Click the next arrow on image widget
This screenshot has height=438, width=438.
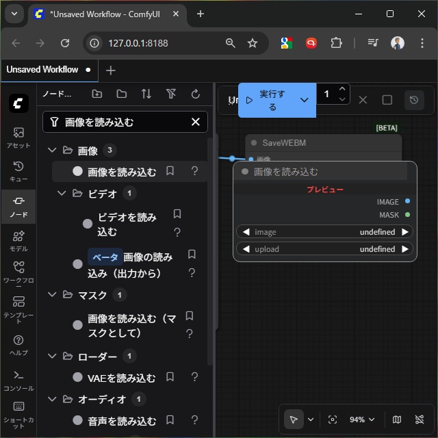(405, 232)
